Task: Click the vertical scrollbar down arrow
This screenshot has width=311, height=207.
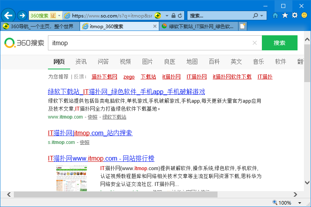Action: tap(307, 182)
